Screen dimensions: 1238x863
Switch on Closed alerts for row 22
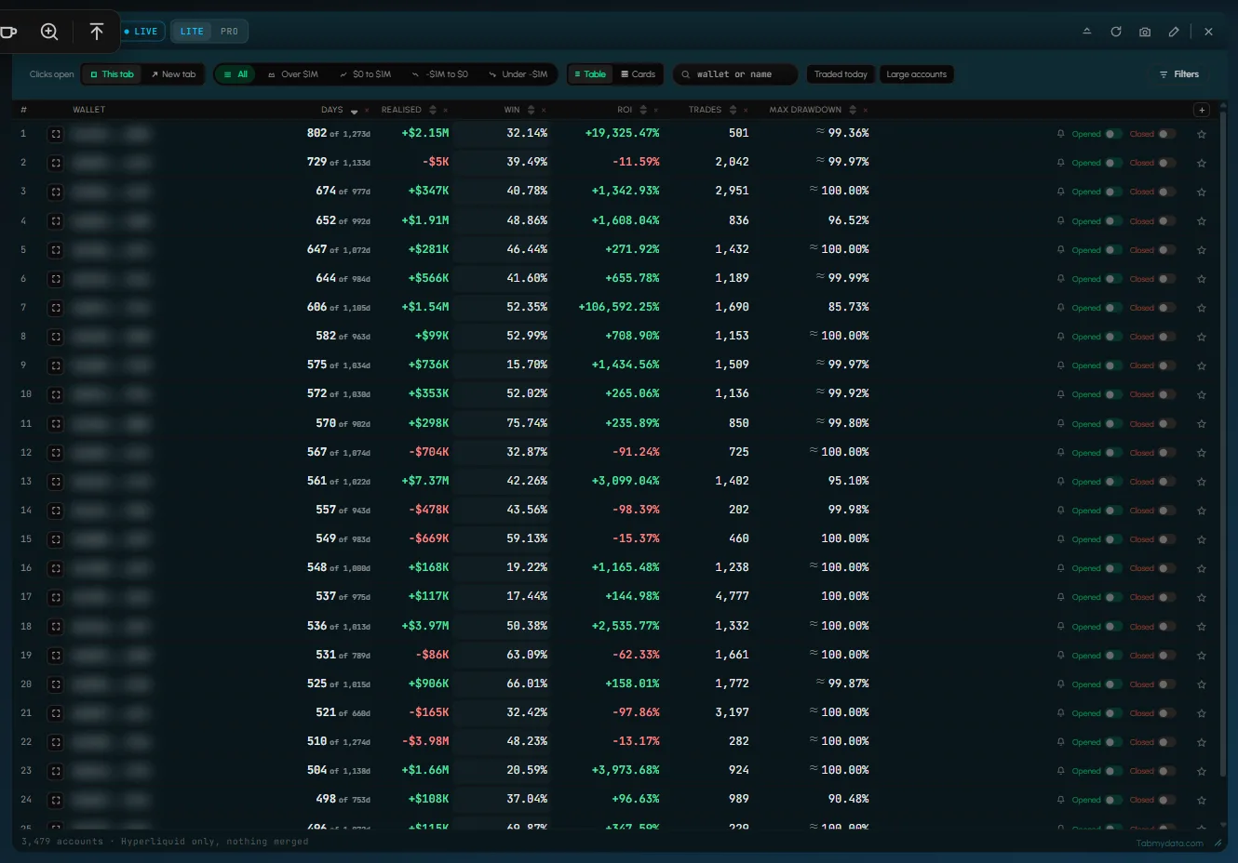[x=1166, y=742]
